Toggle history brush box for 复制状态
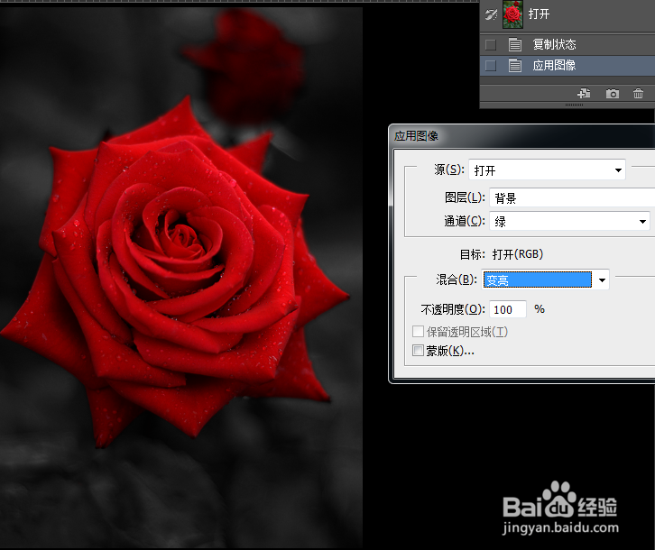Image resolution: width=655 pixels, height=550 pixels. pyautogui.click(x=491, y=44)
